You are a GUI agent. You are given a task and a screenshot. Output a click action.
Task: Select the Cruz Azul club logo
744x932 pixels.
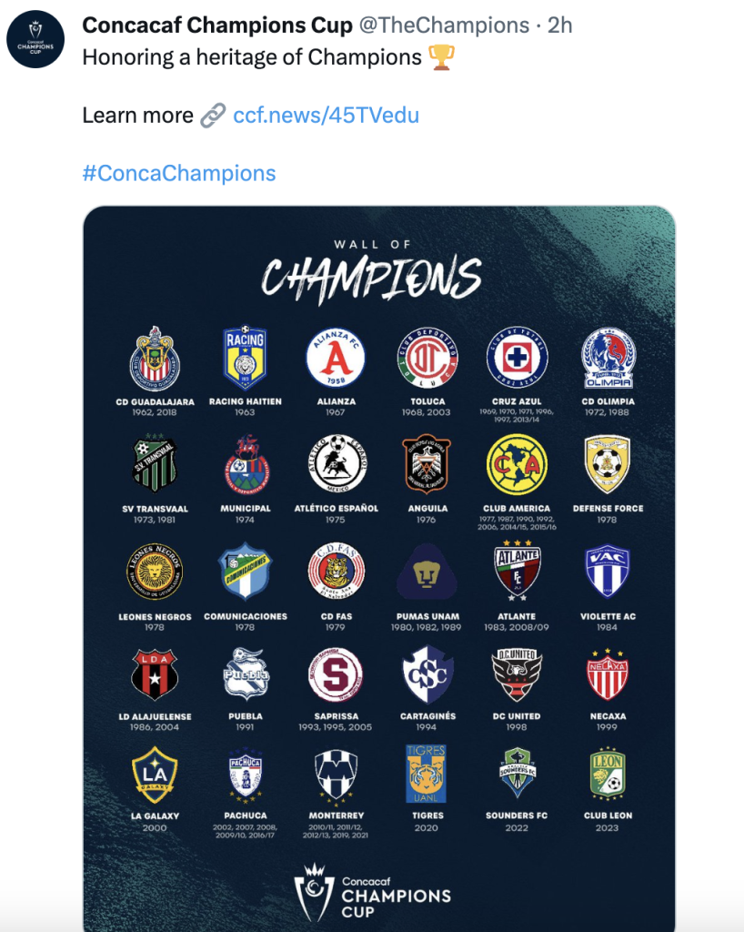pyautogui.click(x=517, y=357)
